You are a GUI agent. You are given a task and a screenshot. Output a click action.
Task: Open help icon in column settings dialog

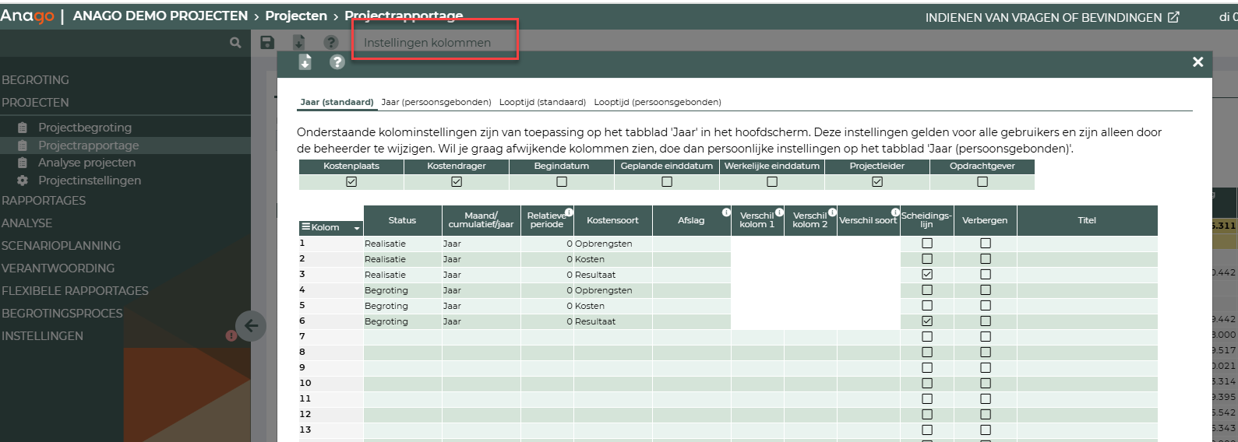(x=337, y=62)
